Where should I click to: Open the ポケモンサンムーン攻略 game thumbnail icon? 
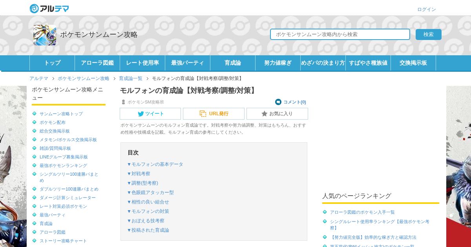coord(45,35)
